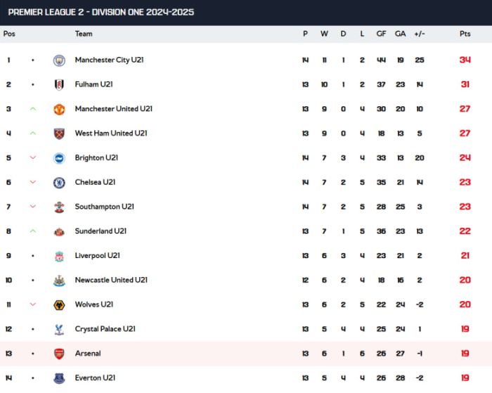The width and height of the screenshot is (492, 393).
Task: Click Brighton U21 red down arrow
Action: point(32,157)
